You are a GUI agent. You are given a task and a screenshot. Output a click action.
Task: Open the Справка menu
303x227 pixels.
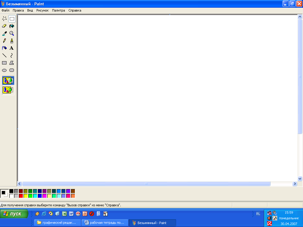click(75, 10)
